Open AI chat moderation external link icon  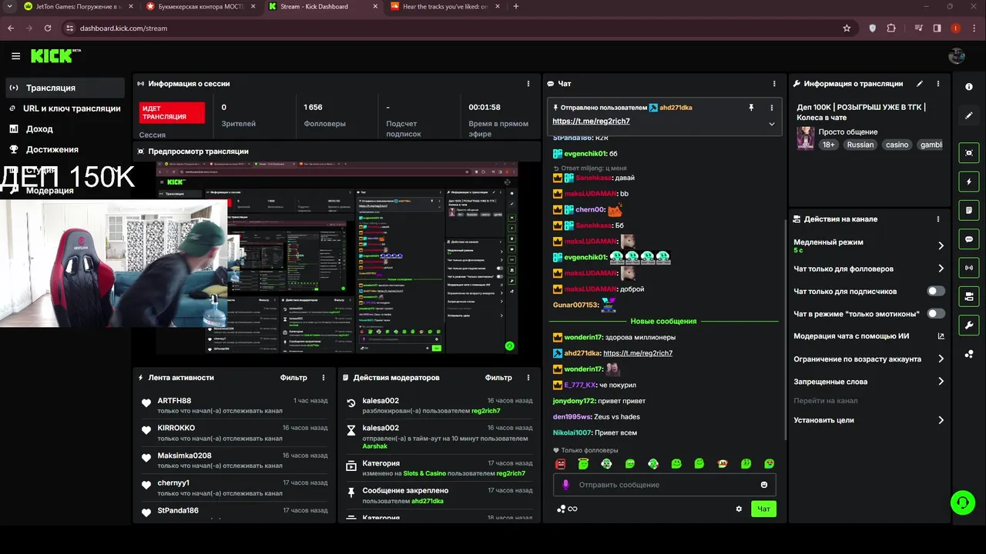pos(941,336)
